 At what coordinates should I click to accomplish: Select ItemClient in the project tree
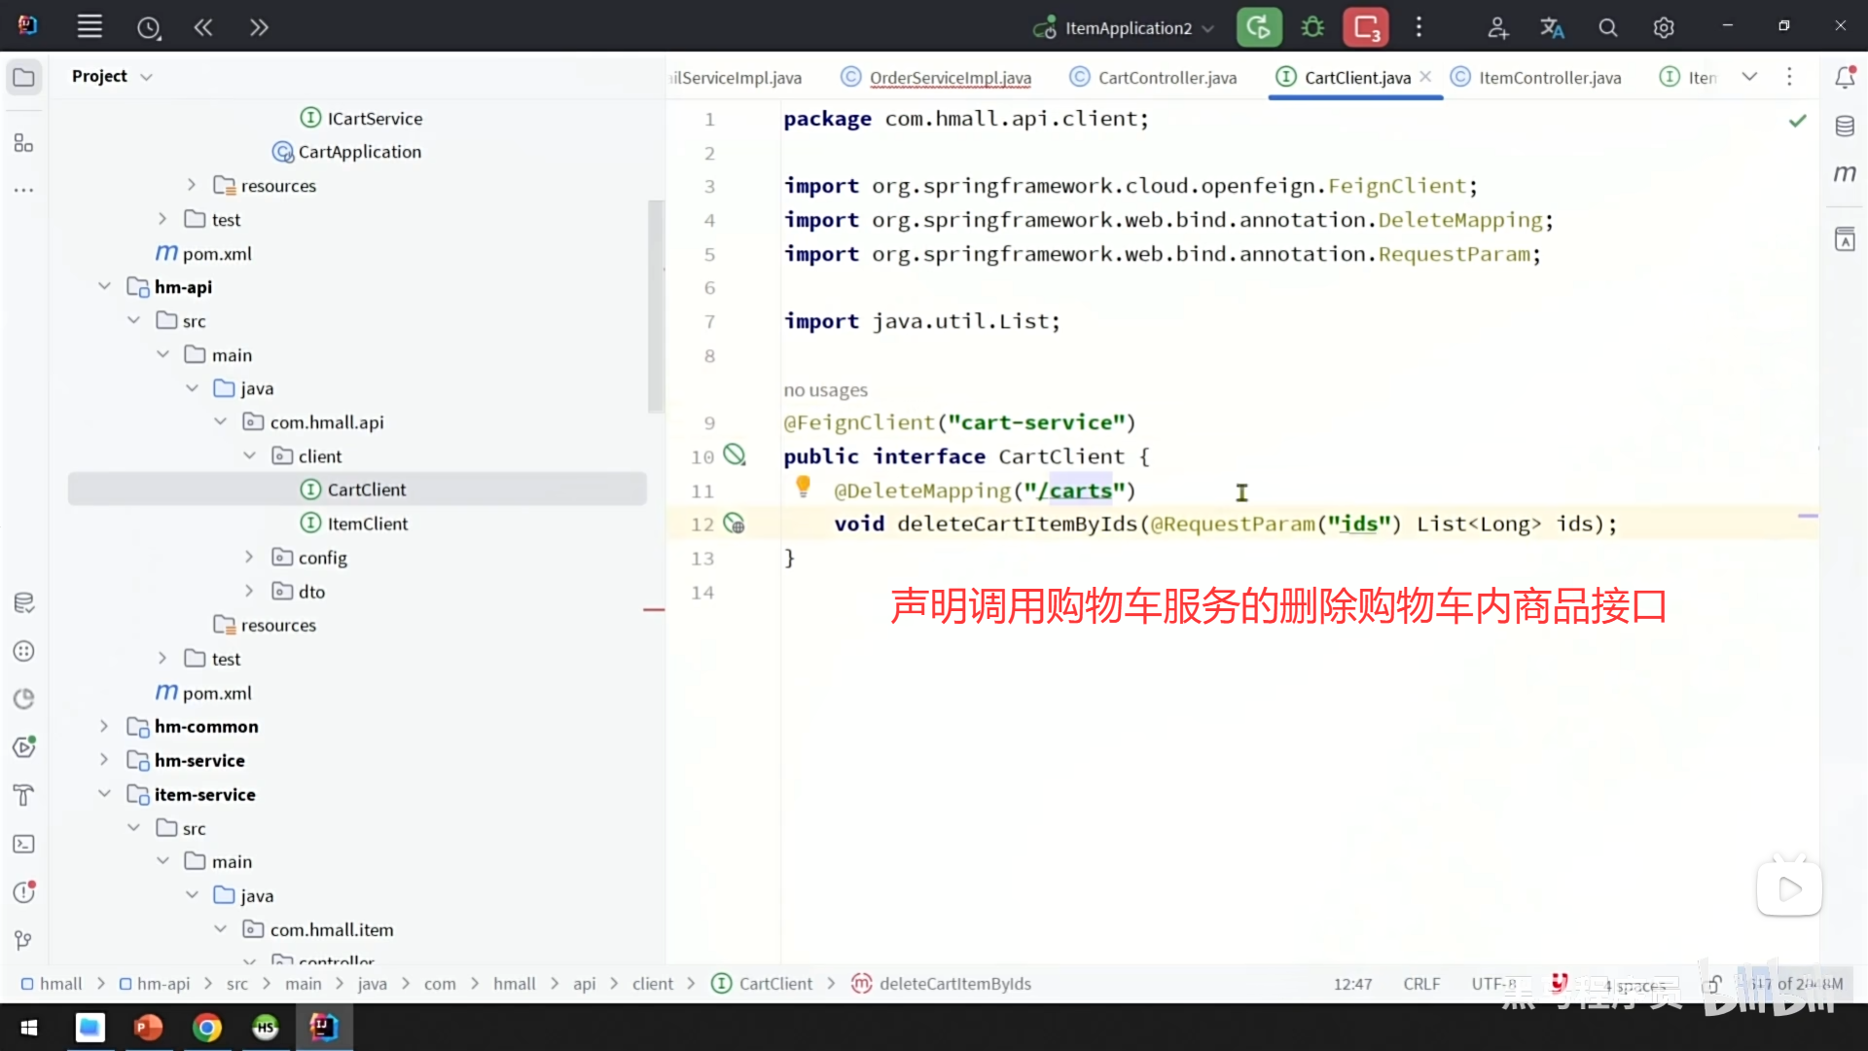pos(367,524)
